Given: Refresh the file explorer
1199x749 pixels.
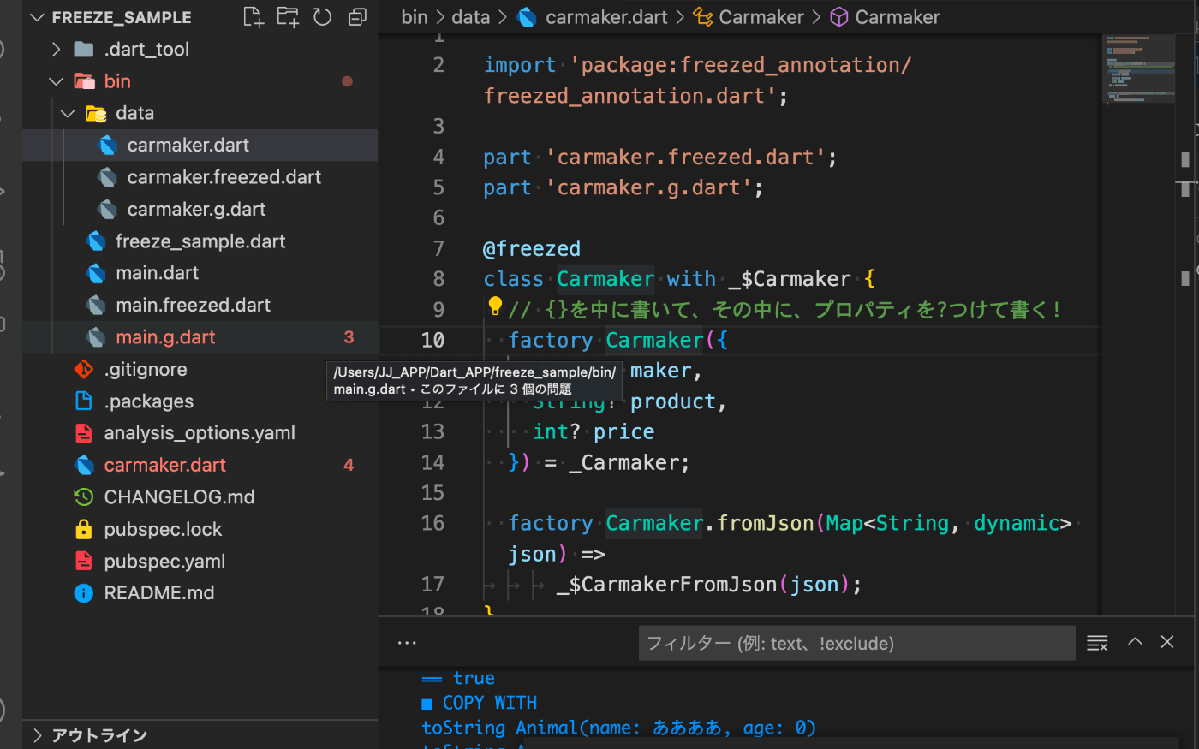Looking at the screenshot, I should pos(322,17).
